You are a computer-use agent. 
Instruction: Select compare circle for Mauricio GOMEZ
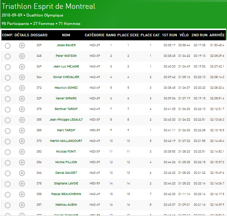8,88
